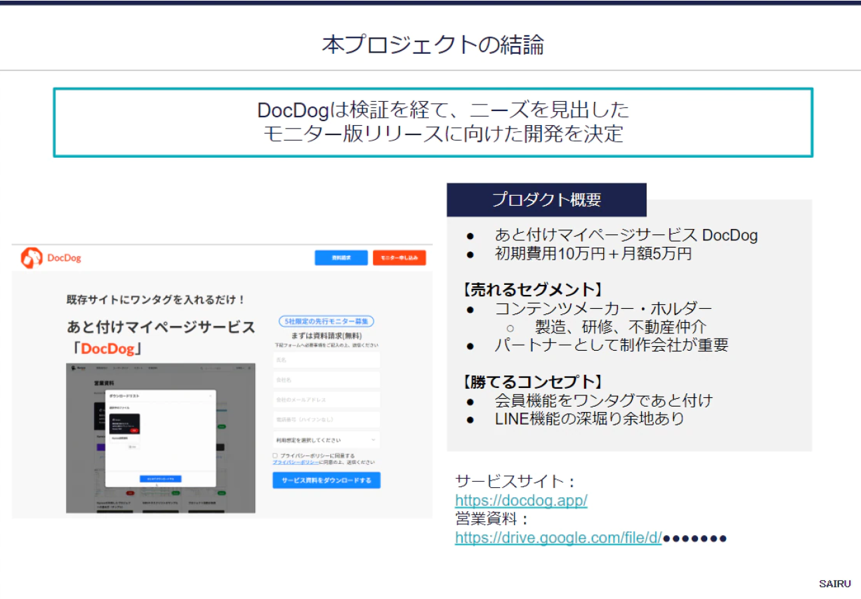The height and width of the screenshot is (599, 861).
Task: Click the 【売れるセグメント】 heading
Action: 533,290
